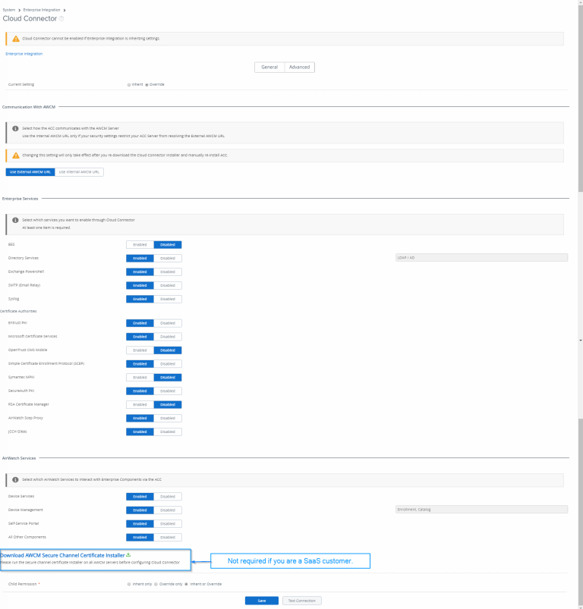583x609 pixels.
Task: Enable the BES service
Action: click(140, 244)
